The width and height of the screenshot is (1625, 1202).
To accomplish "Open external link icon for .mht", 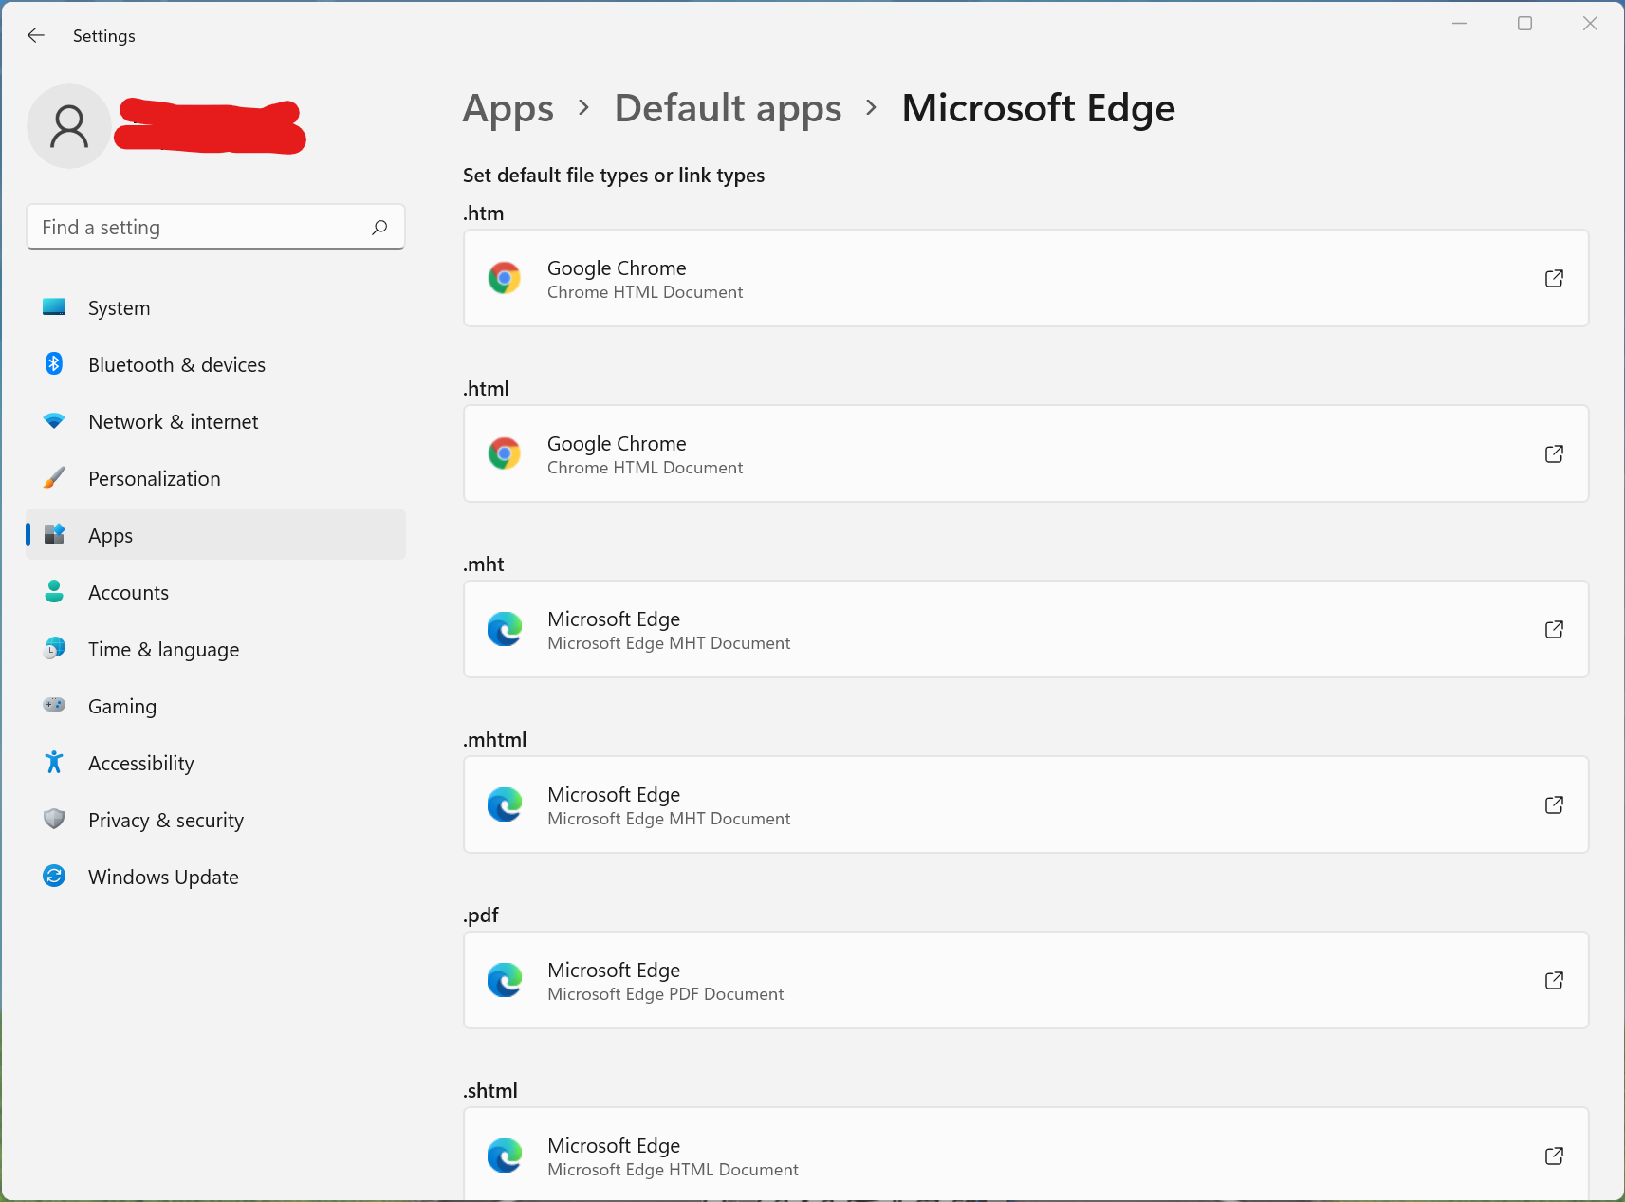I will pos(1554,629).
